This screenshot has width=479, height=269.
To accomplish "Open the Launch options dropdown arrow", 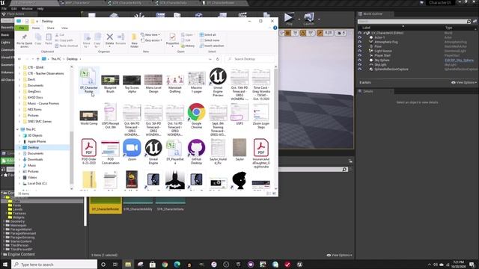I will click(x=319, y=19).
